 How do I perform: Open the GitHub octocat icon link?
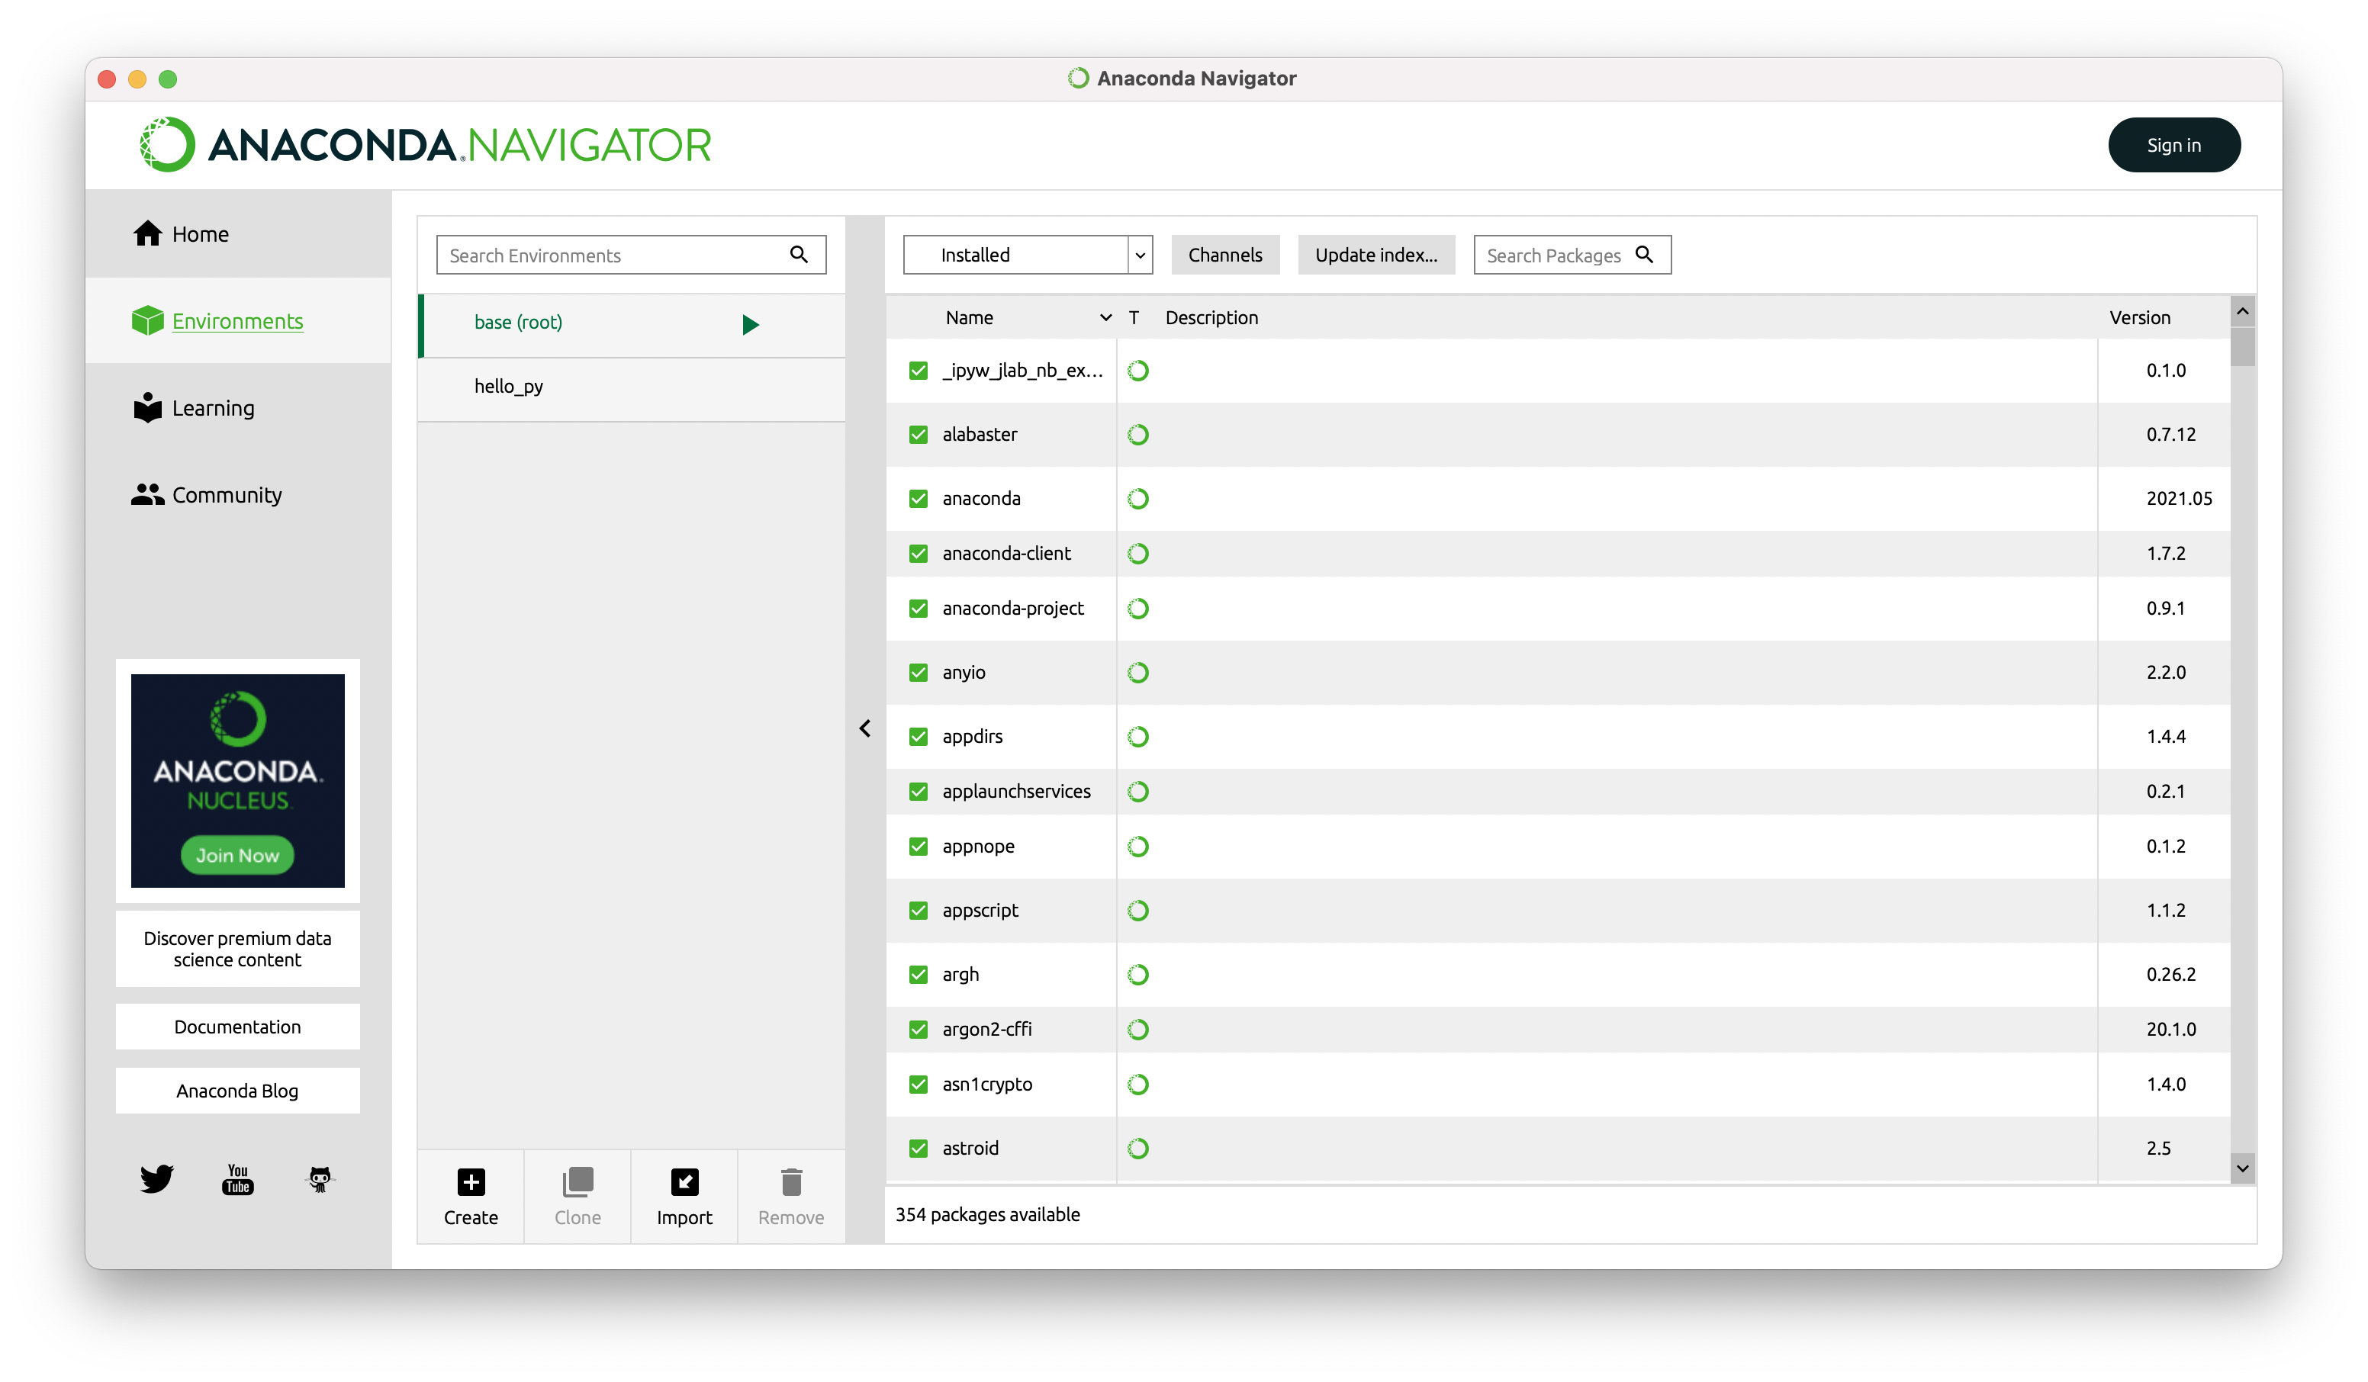[320, 1179]
